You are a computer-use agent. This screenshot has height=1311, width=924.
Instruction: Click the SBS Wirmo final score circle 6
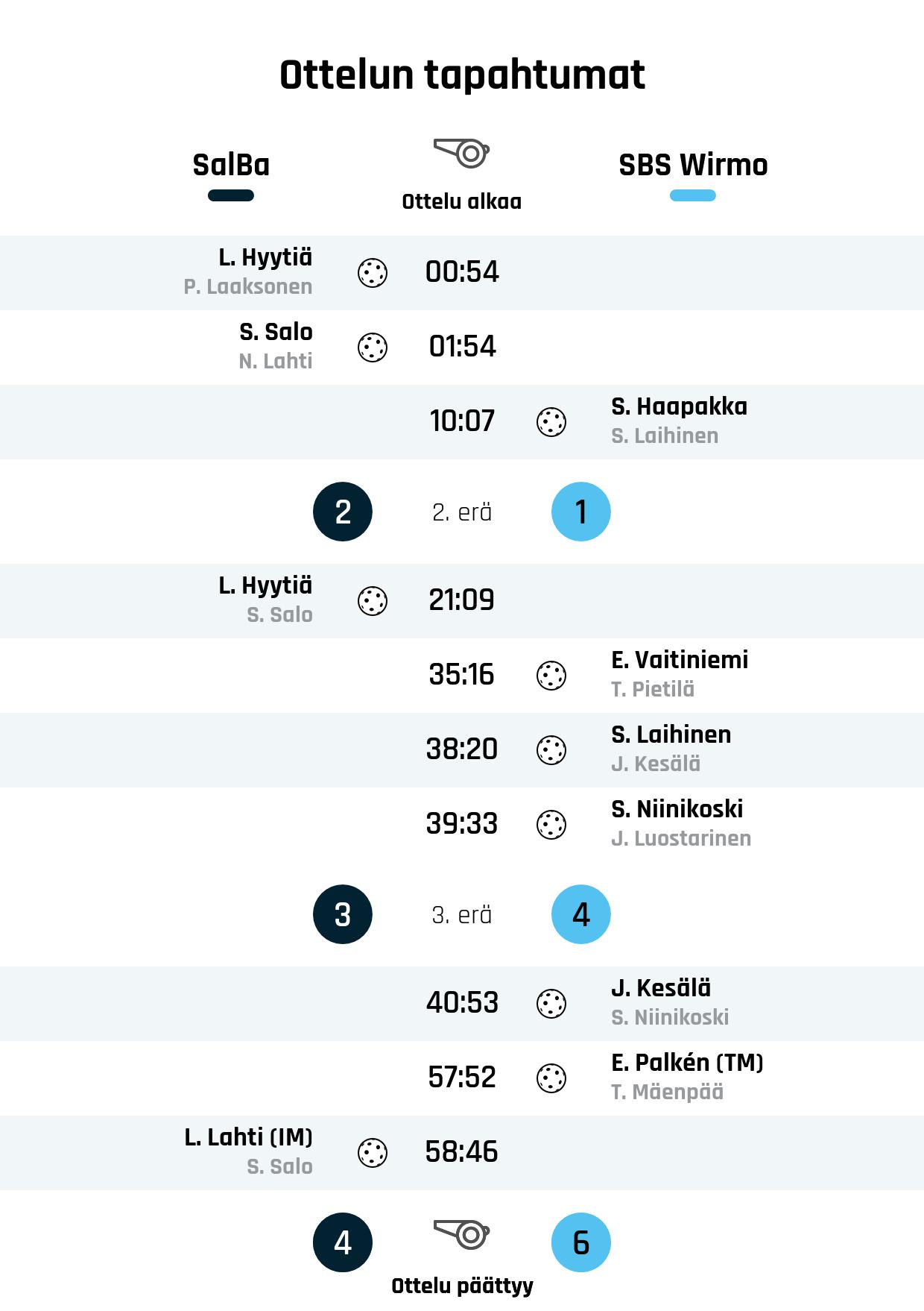pos(581,1242)
